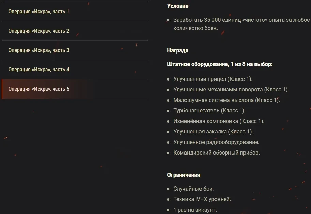The image size is (311, 214).
Task: Click the Случайные бои restriction
Action: (193, 189)
